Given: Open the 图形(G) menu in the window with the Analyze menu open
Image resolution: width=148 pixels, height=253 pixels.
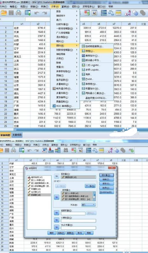Looking at the screenshot, I should click(x=76, y=6).
